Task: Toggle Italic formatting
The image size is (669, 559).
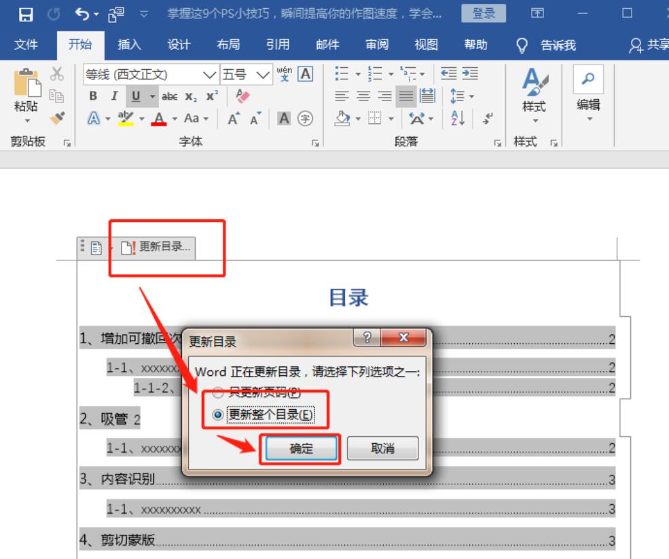Action: click(x=114, y=96)
